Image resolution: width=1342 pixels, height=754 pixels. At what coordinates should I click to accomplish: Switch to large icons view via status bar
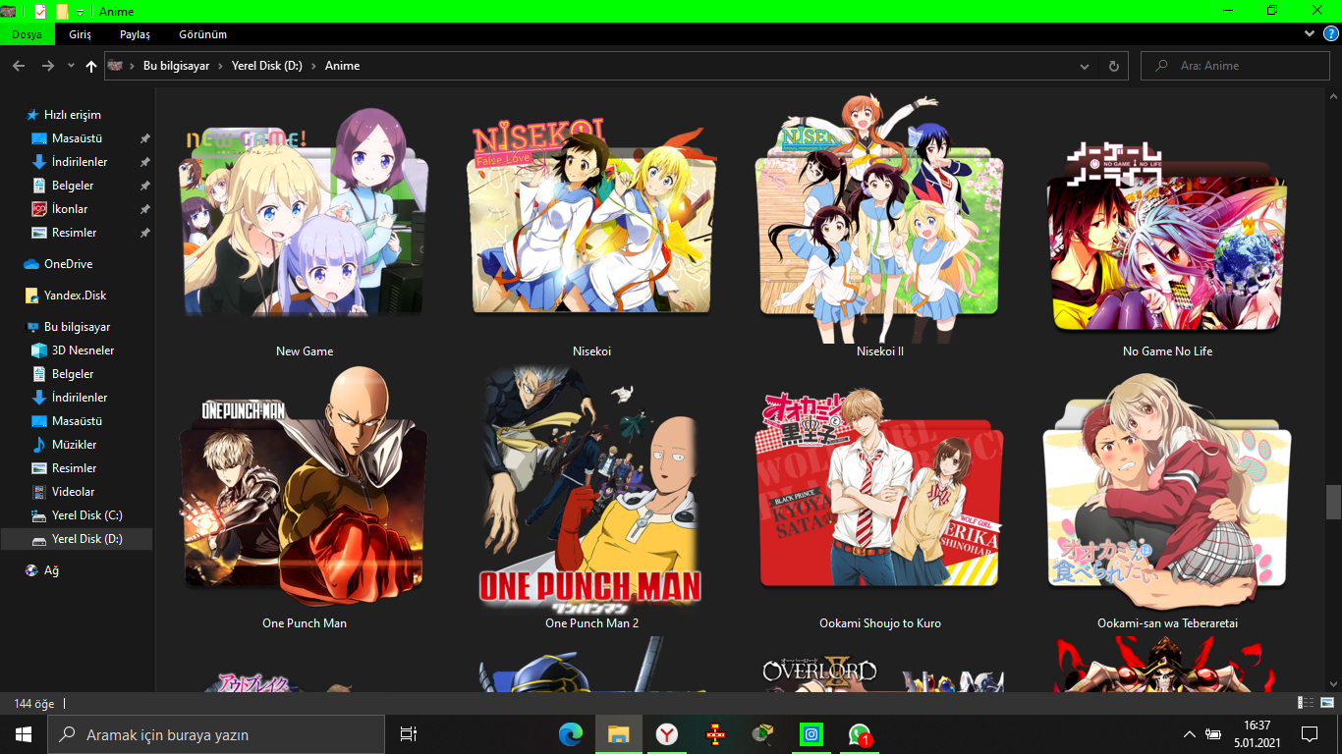(1326, 703)
